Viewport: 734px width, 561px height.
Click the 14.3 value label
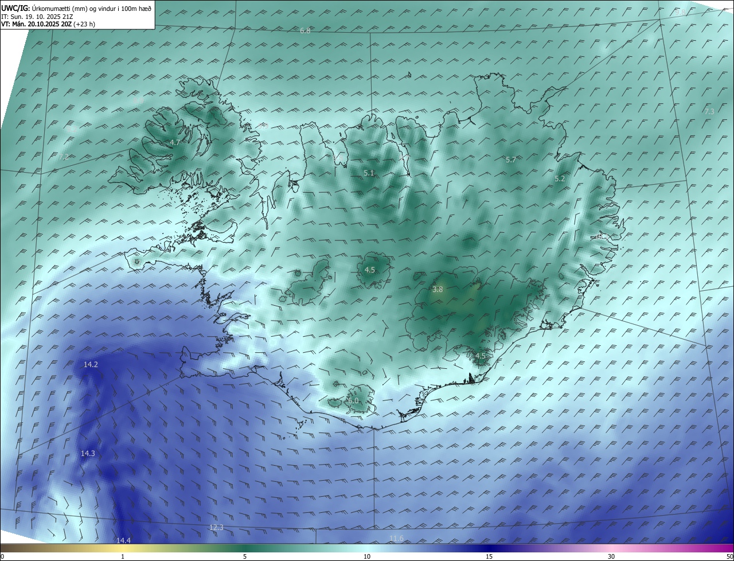pos(88,453)
